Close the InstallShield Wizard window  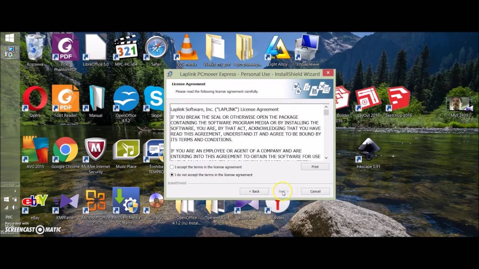point(328,73)
